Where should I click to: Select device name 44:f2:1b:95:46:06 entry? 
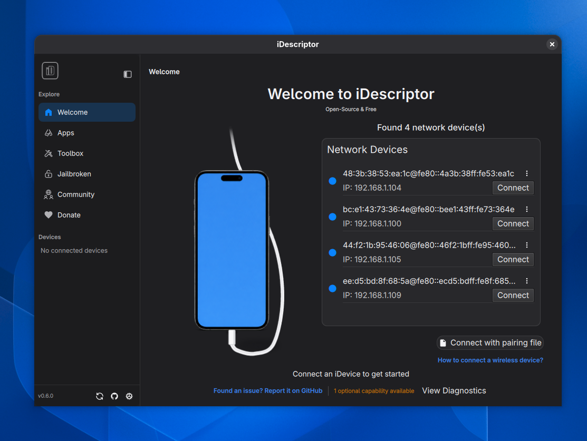coord(429,245)
